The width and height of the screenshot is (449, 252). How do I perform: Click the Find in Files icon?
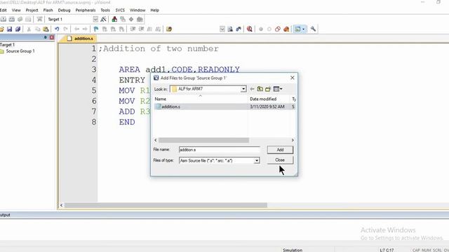(x=169, y=29)
